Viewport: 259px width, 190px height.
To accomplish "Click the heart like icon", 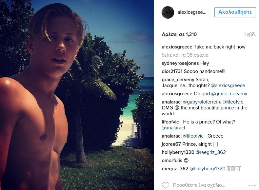I will click(x=166, y=185).
